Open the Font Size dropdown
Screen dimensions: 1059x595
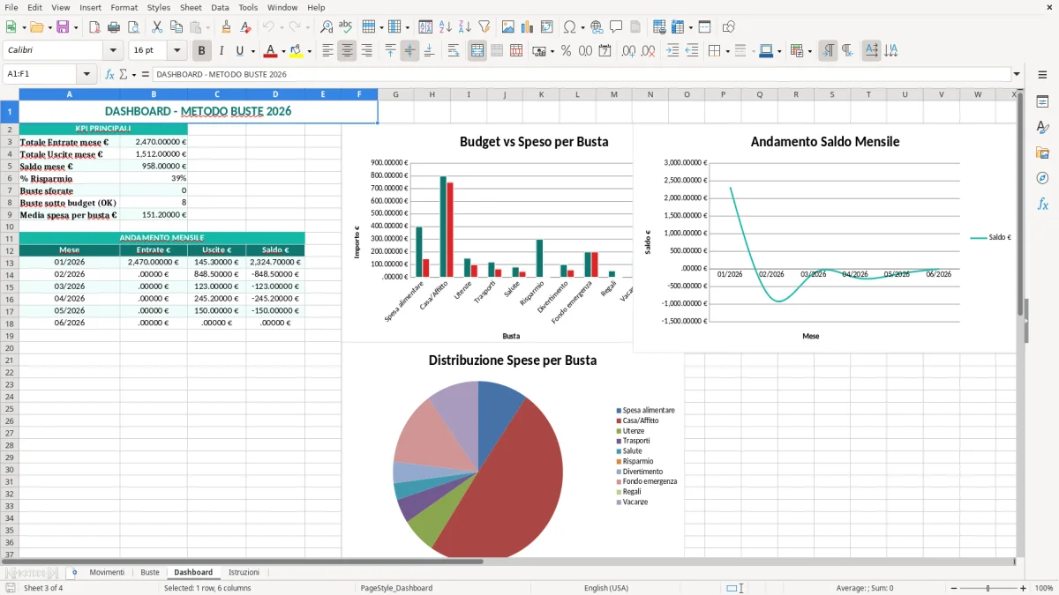point(176,51)
